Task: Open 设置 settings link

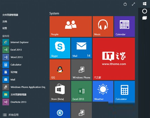Action: point(5,28)
